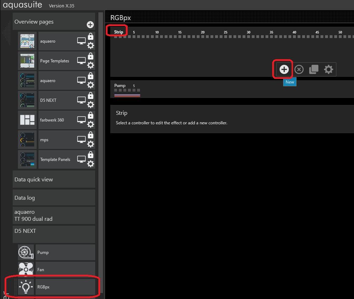Click desktop monitor icon for first aquaero page
354x299 pixels.
click(x=81, y=41)
